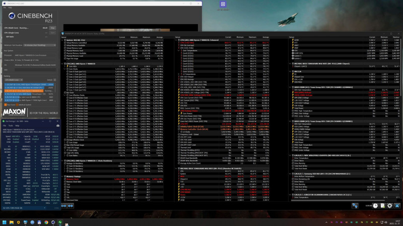
Task: Click Cinebench render preview image
Action: pyautogui.click(x=135, y=30)
